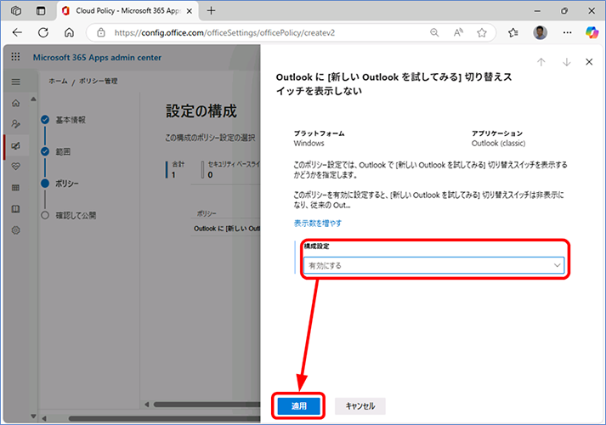Open a new tab with plus button
This screenshot has height=425, width=606.
point(211,11)
